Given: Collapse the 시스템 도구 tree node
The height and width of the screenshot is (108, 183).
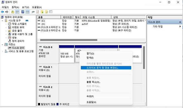Looking at the screenshot, I should [x=3, y=21].
